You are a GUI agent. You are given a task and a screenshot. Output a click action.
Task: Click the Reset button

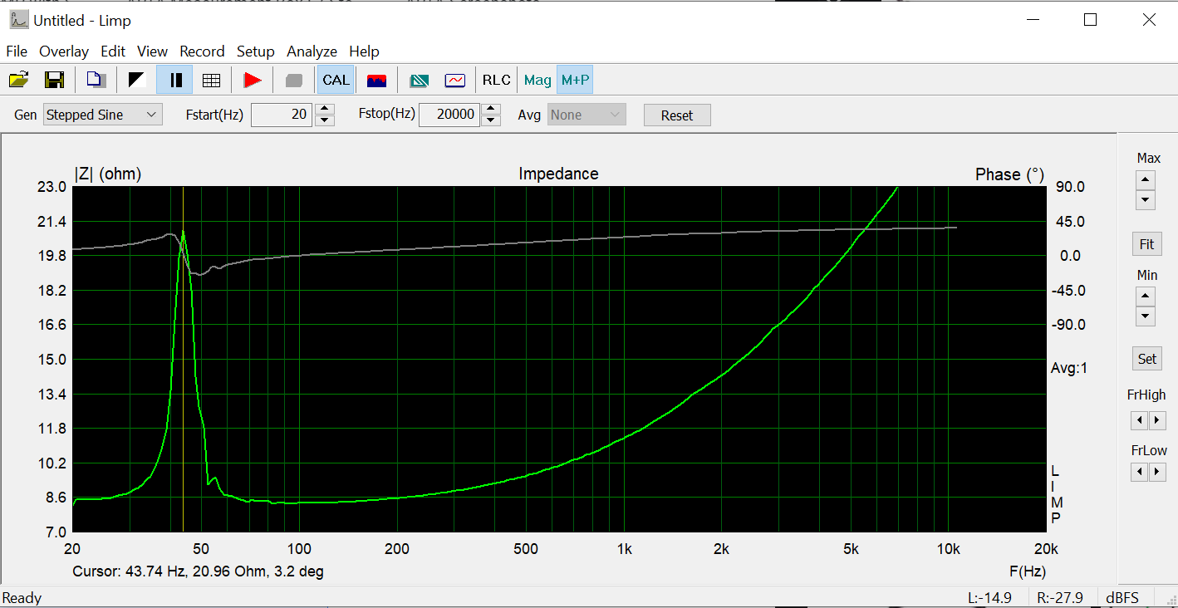click(677, 115)
